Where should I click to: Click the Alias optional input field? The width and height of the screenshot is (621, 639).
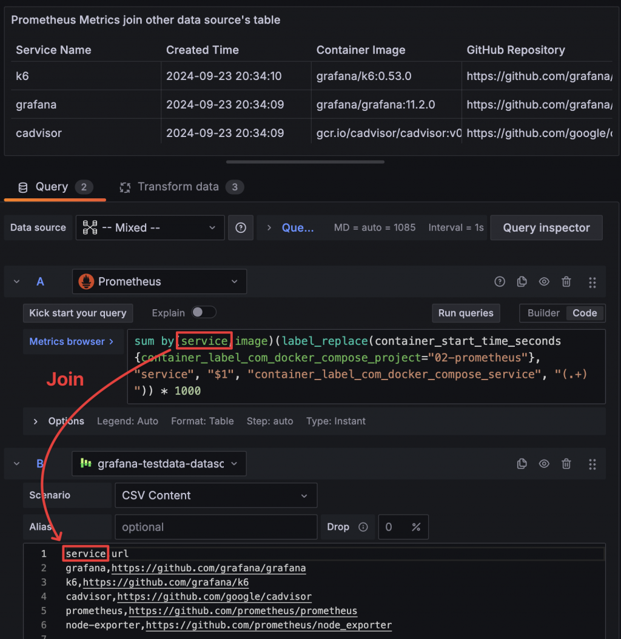[x=216, y=527]
